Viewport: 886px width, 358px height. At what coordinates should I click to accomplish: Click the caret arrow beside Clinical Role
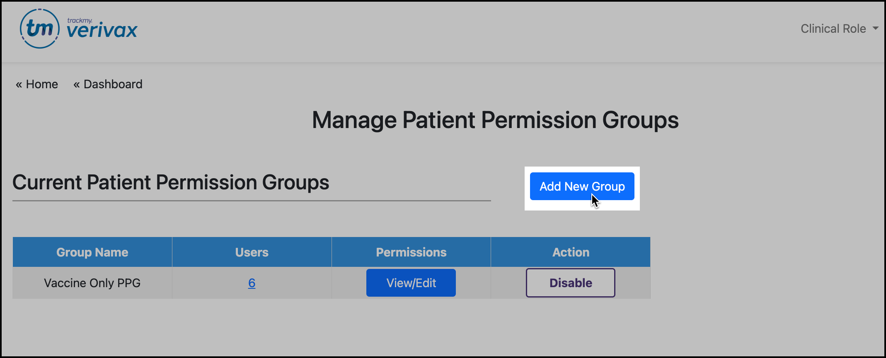(875, 29)
